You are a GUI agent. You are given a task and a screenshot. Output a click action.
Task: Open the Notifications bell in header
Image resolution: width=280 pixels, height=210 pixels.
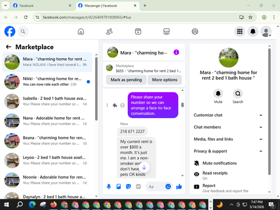click(x=253, y=31)
